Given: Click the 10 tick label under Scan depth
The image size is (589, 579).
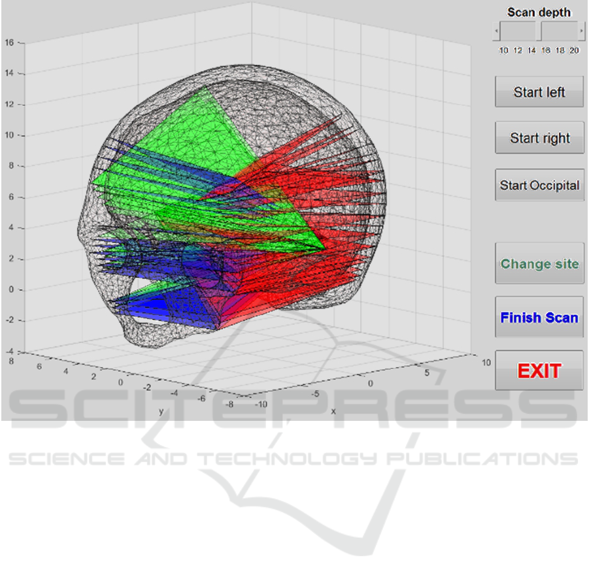Looking at the screenshot, I should click(x=503, y=50).
